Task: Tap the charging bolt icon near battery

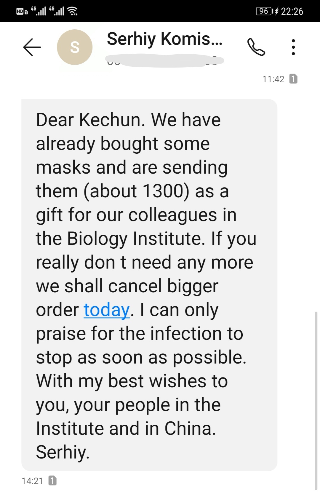Action: tap(276, 11)
